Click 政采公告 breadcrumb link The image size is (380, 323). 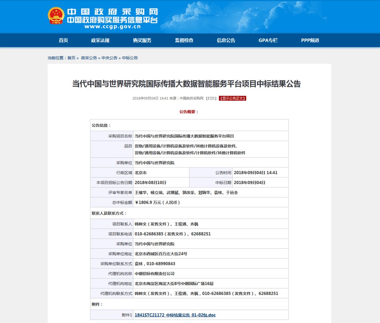point(89,58)
